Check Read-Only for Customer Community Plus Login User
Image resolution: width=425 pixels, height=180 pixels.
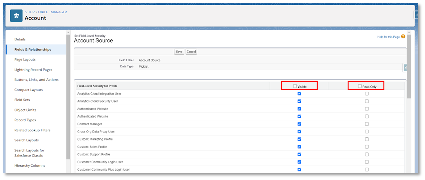pos(367,170)
